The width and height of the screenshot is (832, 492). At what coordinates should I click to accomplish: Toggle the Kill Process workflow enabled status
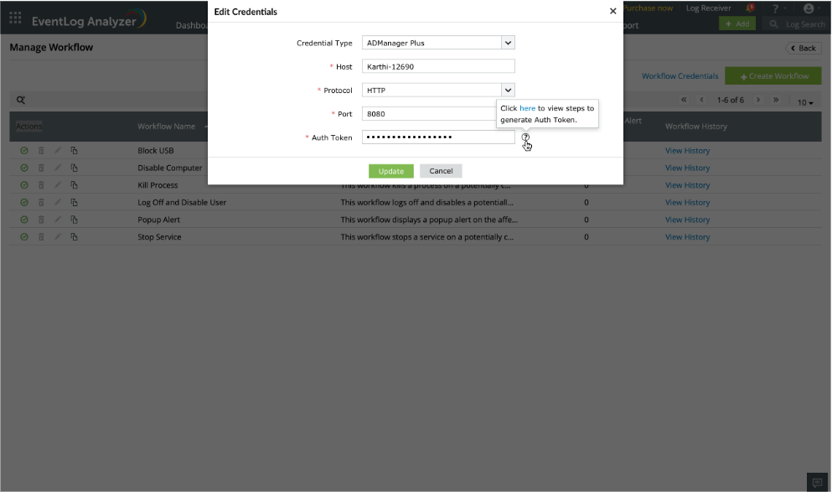click(23, 184)
